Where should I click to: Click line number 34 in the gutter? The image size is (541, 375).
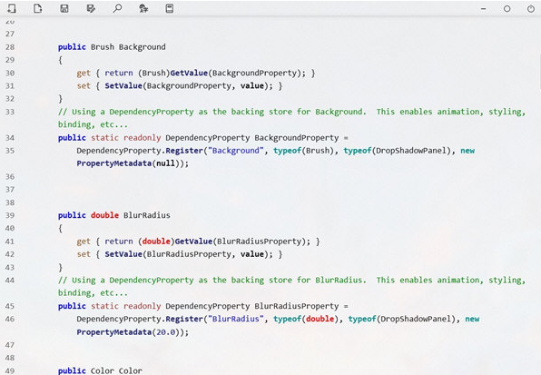pyautogui.click(x=10, y=138)
